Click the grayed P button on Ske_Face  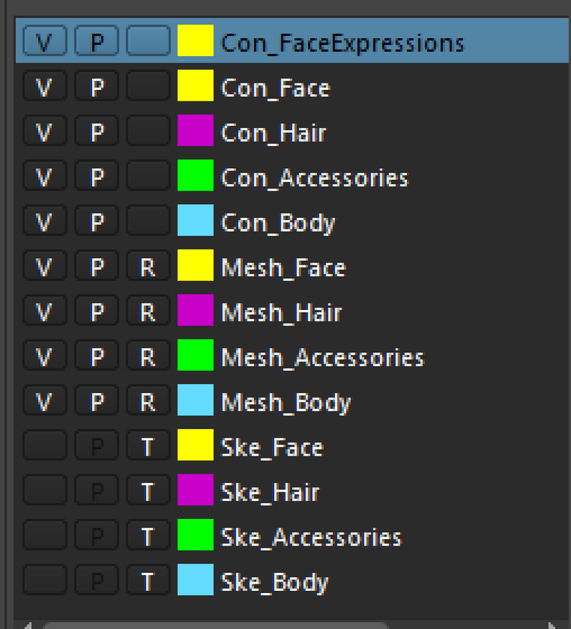click(x=96, y=446)
